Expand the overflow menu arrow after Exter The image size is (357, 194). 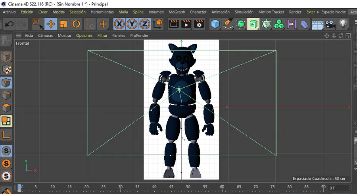click(x=318, y=12)
